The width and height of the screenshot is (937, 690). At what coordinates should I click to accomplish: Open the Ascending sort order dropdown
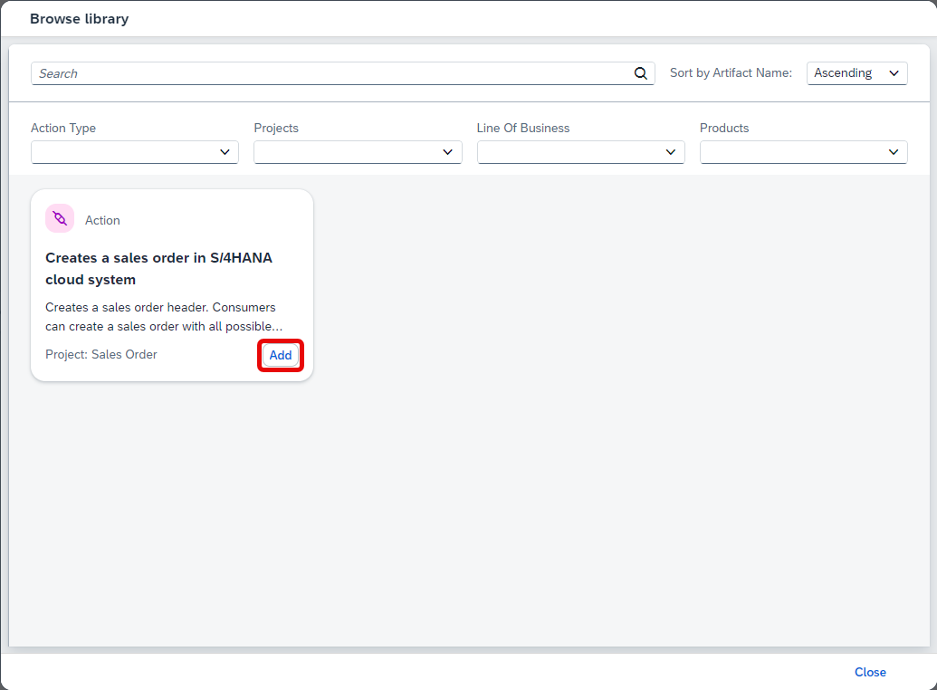[856, 73]
